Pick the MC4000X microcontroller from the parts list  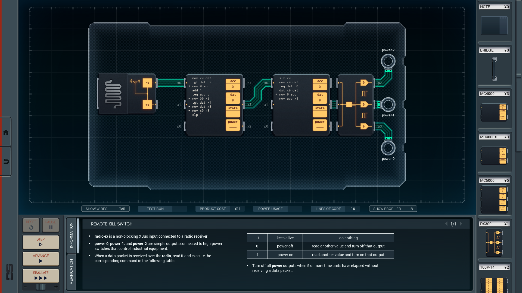(494, 155)
